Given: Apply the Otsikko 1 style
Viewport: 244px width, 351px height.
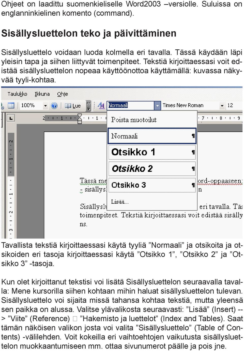Looking at the screenshot, I should (x=152, y=152).
